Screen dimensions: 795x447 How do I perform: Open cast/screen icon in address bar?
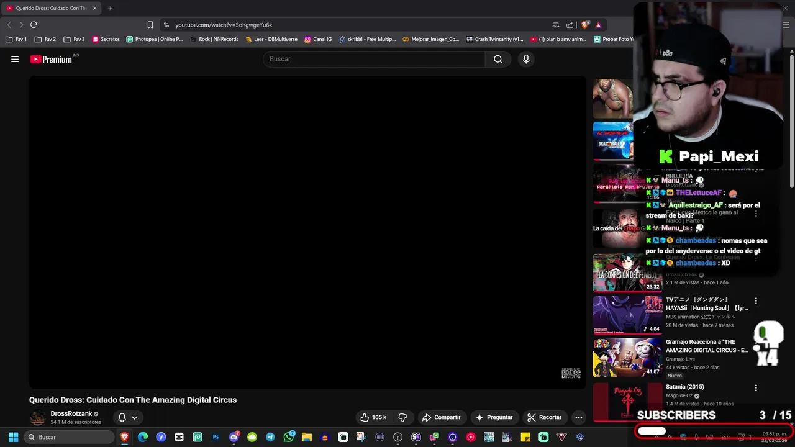(x=555, y=25)
